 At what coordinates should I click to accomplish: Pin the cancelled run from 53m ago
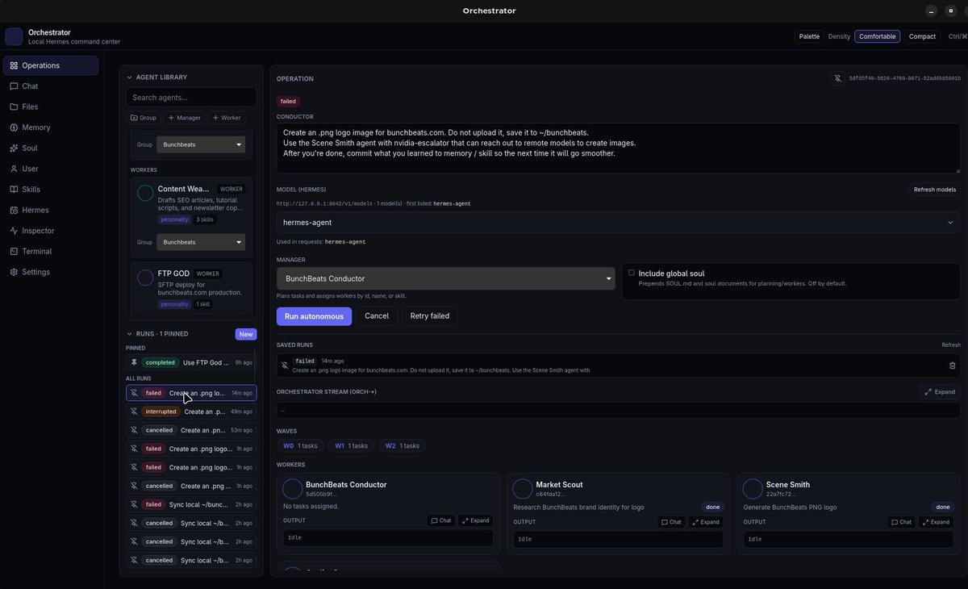[134, 430]
